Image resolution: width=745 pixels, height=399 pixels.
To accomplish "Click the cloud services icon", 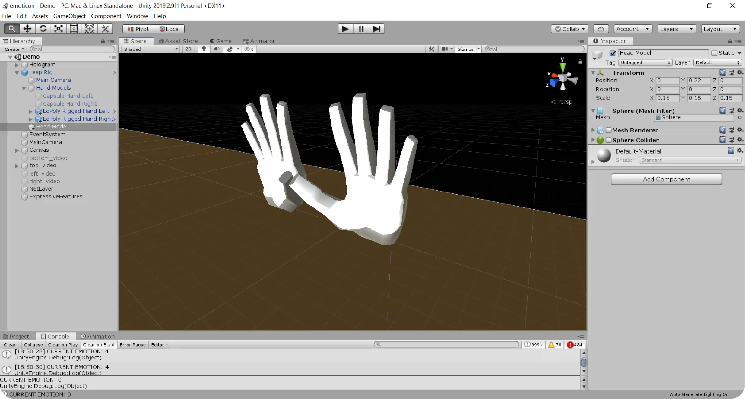I will pos(601,29).
